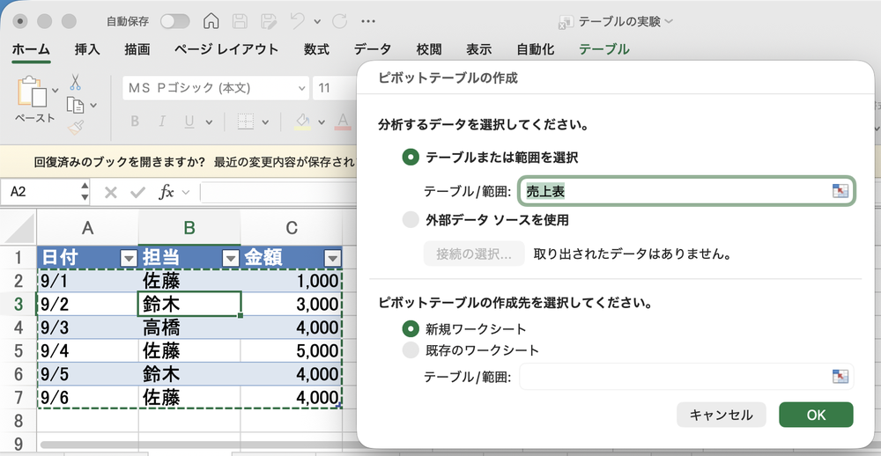
Task: Select column A header
Action: (x=87, y=228)
